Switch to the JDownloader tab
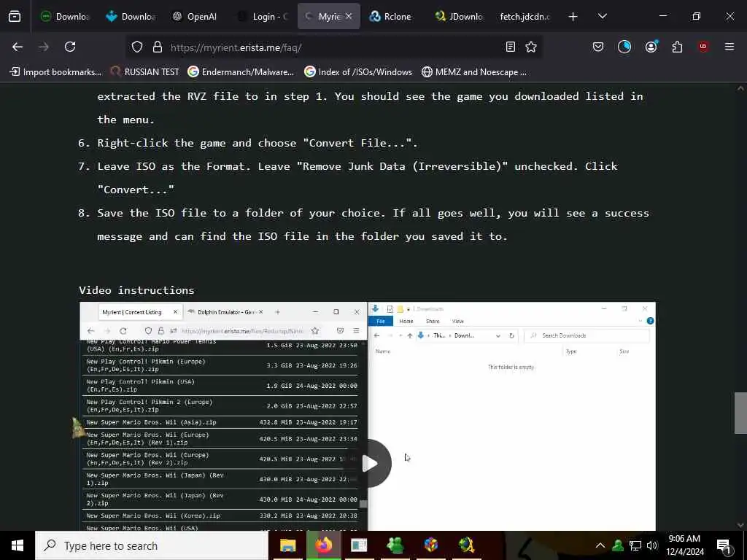The width and height of the screenshot is (747, 560). point(460,17)
